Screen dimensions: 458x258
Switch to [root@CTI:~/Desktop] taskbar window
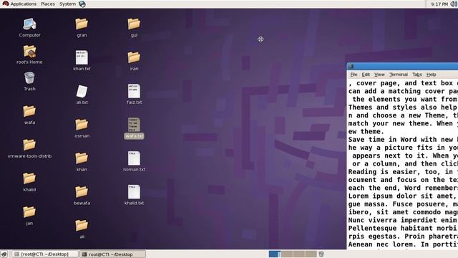(x=45, y=254)
